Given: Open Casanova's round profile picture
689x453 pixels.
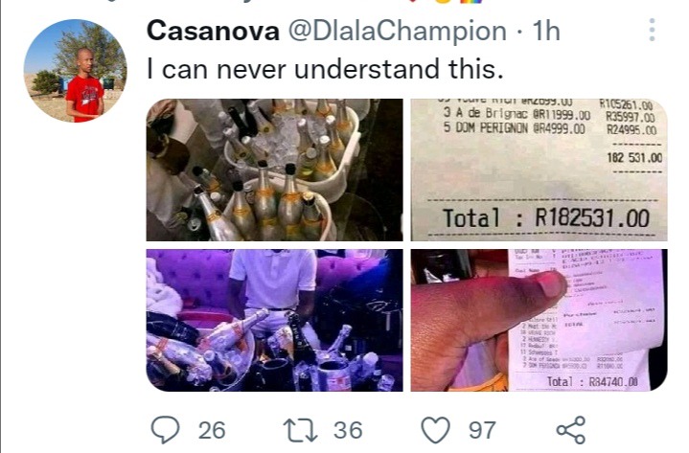Looking at the screenshot, I should pyautogui.click(x=75, y=71).
